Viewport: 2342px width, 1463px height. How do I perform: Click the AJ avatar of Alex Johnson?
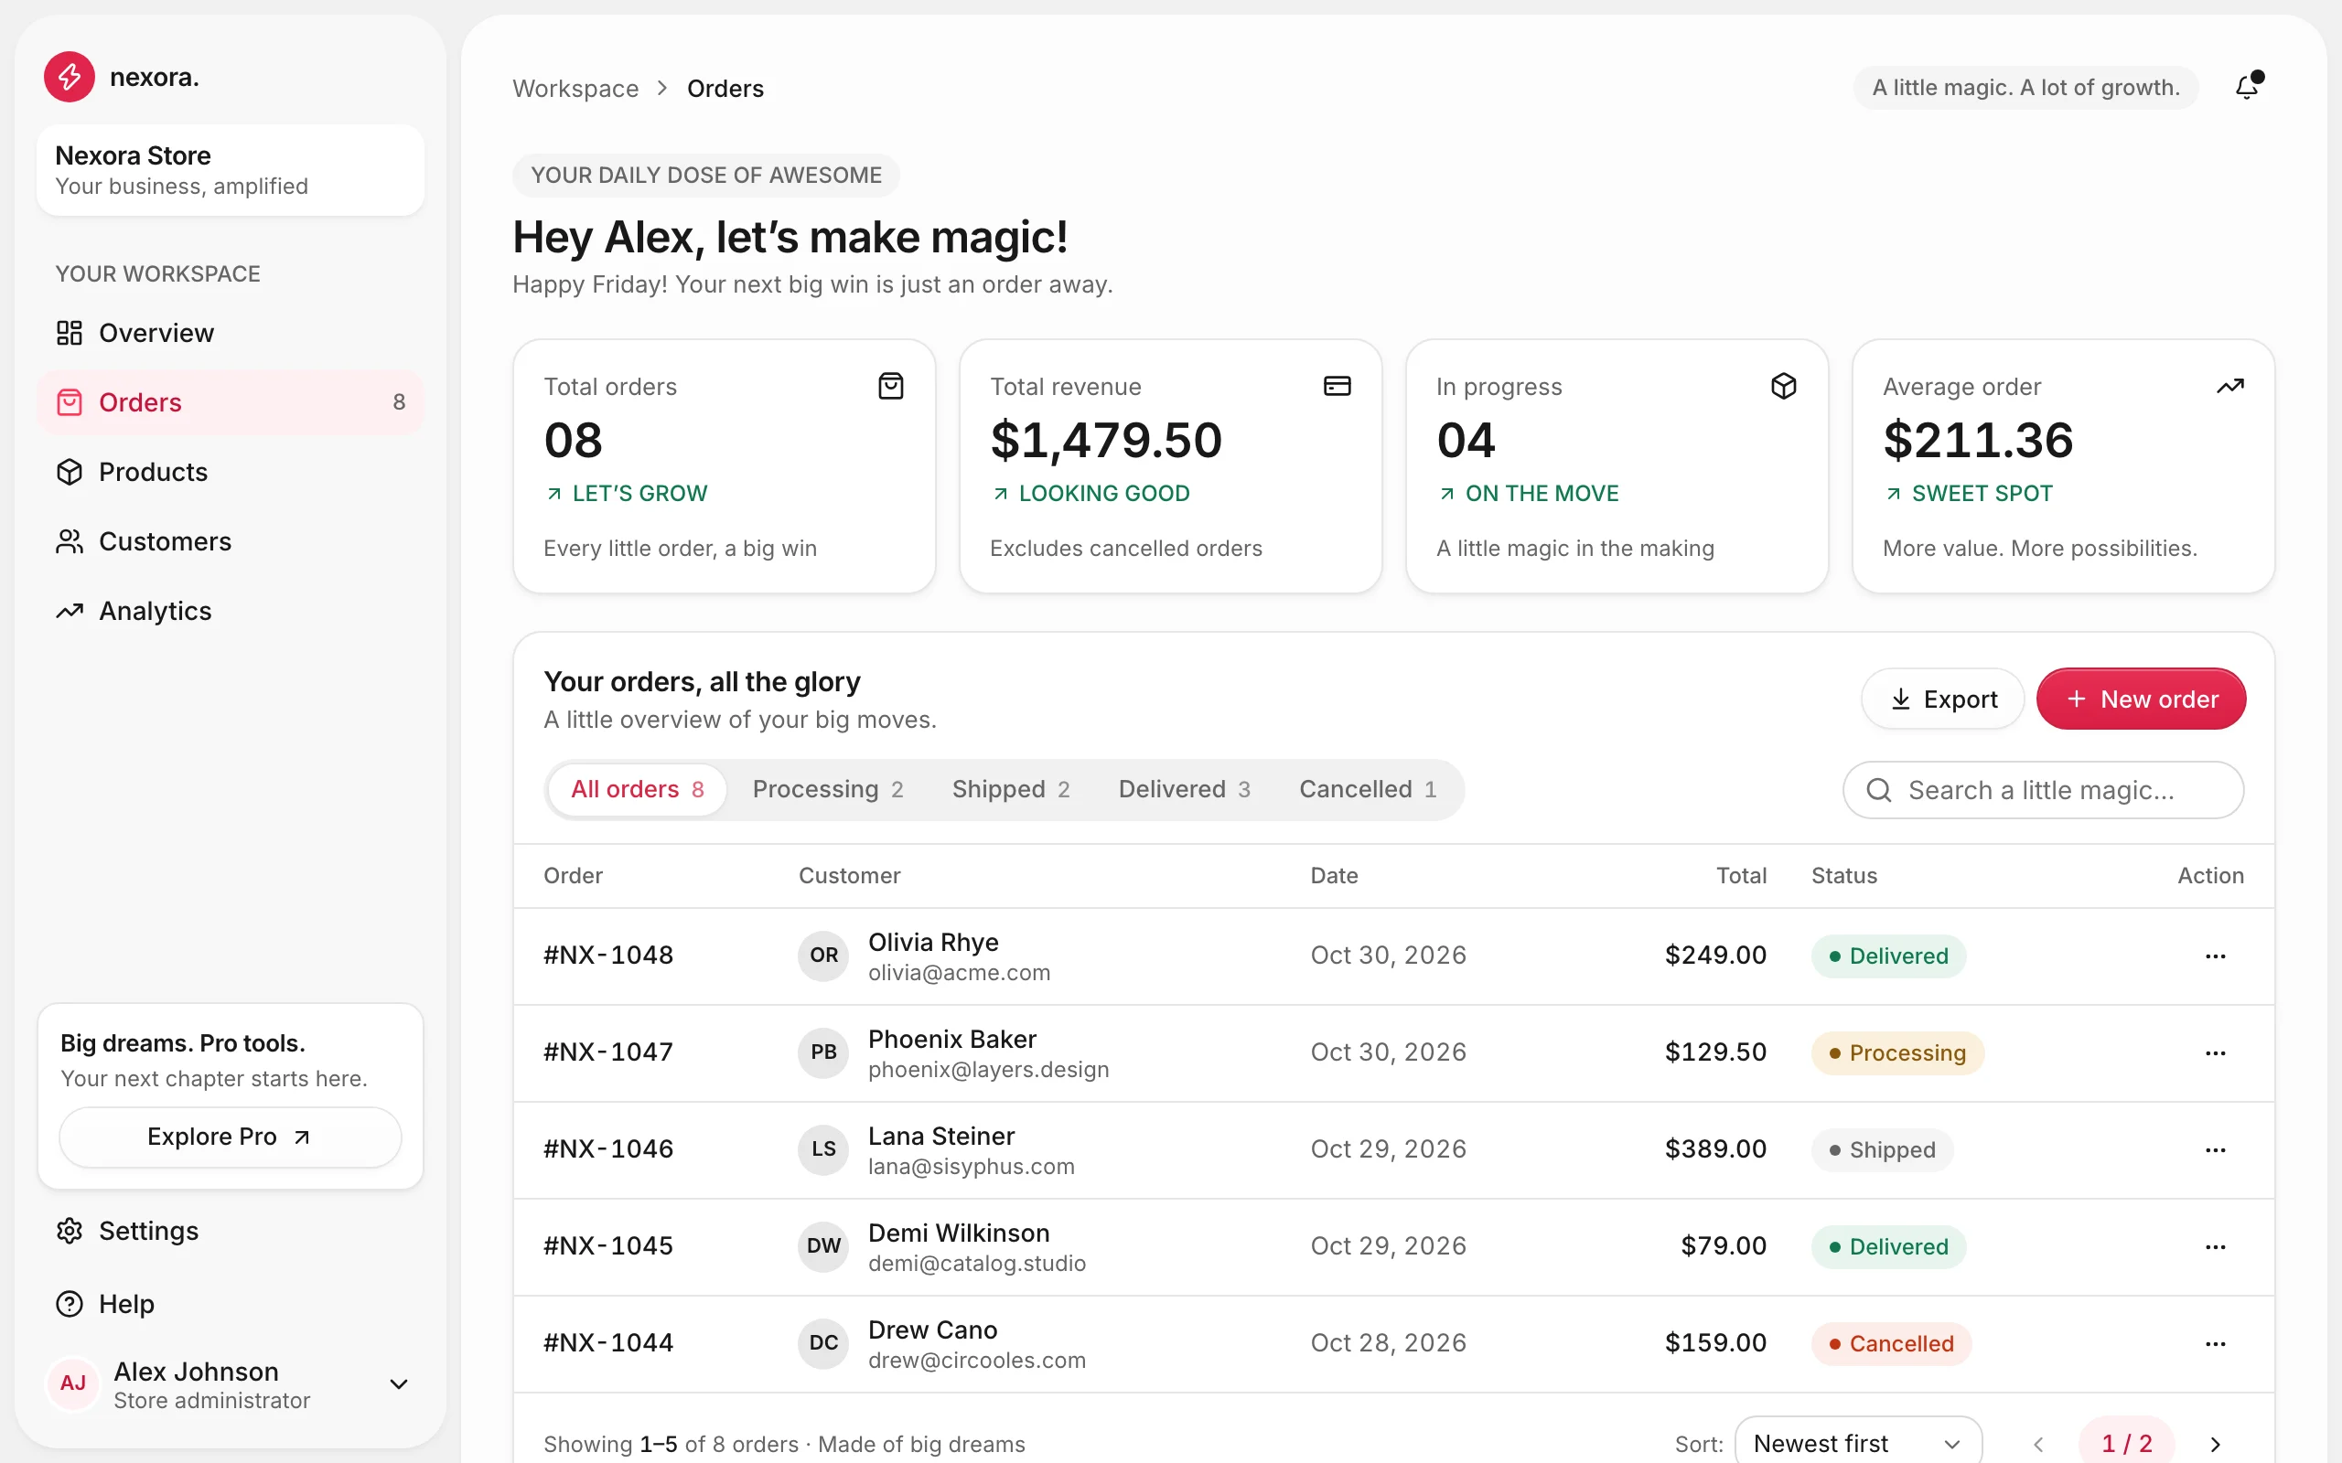click(73, 1383)
